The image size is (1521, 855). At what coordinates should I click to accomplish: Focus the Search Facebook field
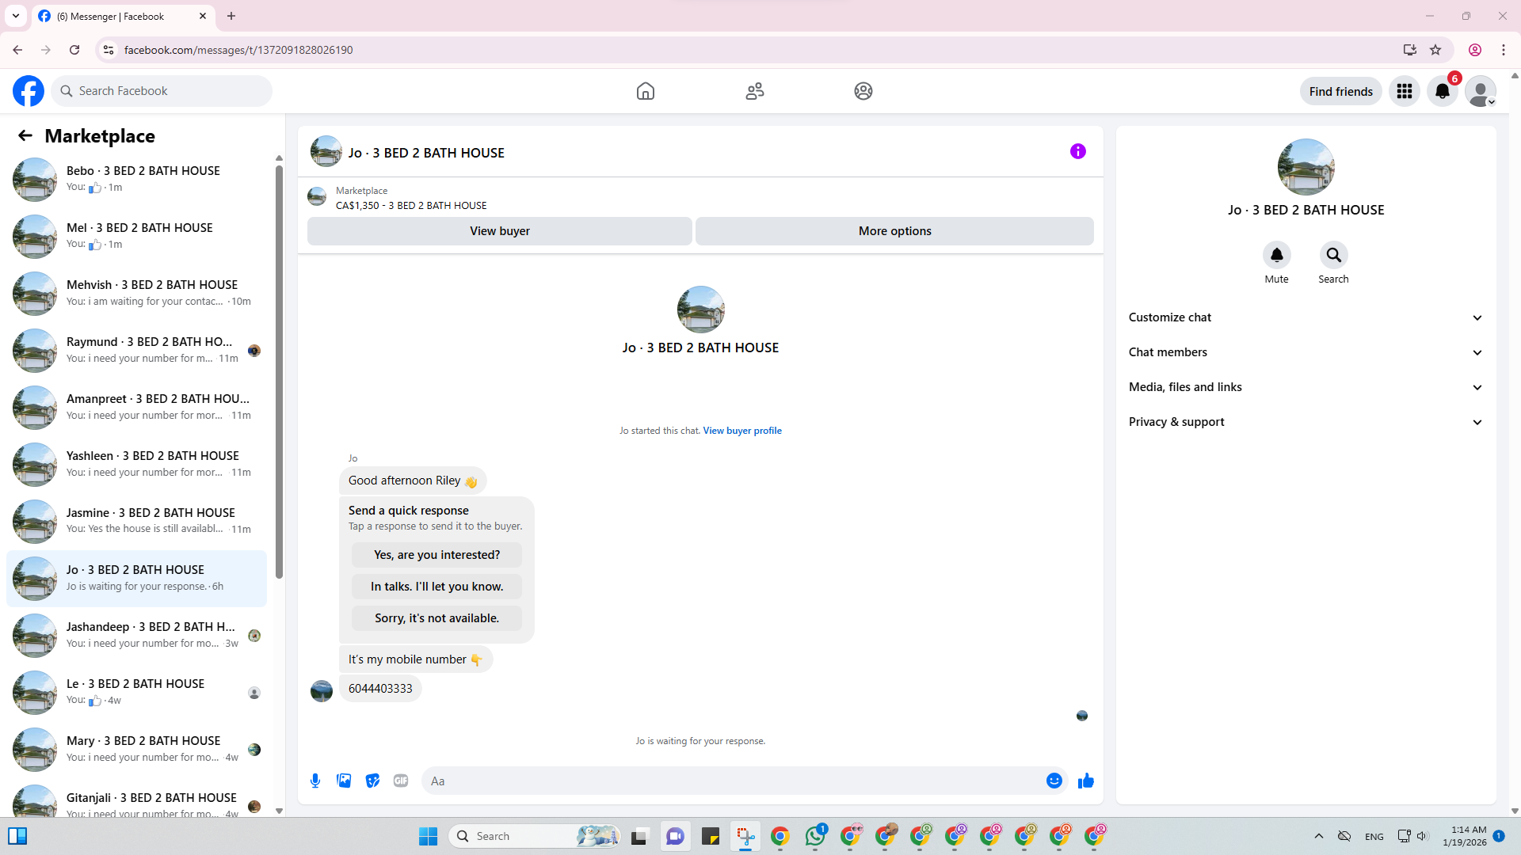162,91
